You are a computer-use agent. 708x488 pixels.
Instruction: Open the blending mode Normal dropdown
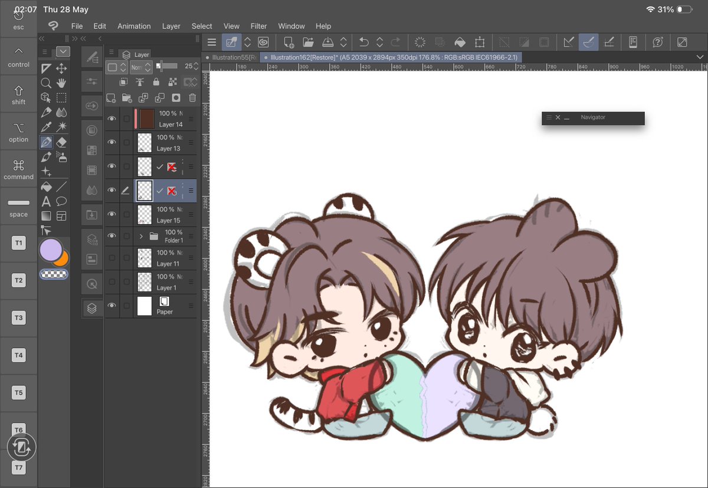(x=141, y=67)
